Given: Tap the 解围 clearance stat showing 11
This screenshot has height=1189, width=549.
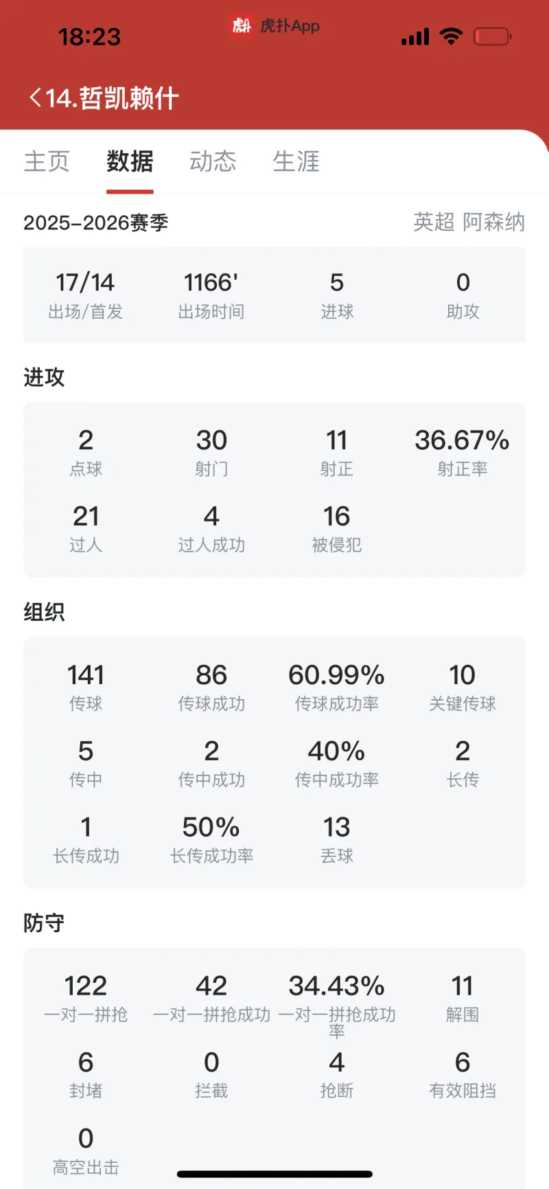Looking at the screenshot, I should tap(463, 998).
